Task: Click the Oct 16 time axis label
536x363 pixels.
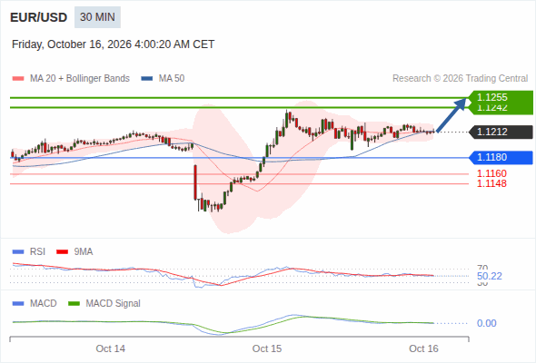Action: pos(423,348)
